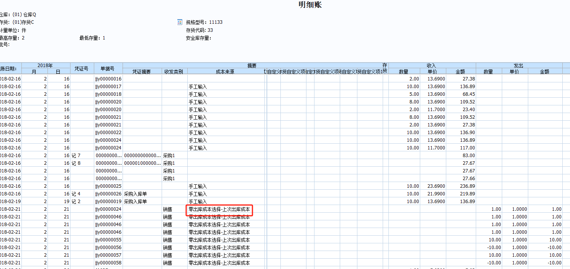The height and width of the screenshot is (269, 570).
Task: Click the 摘要 group header
Action: [252, 66]
